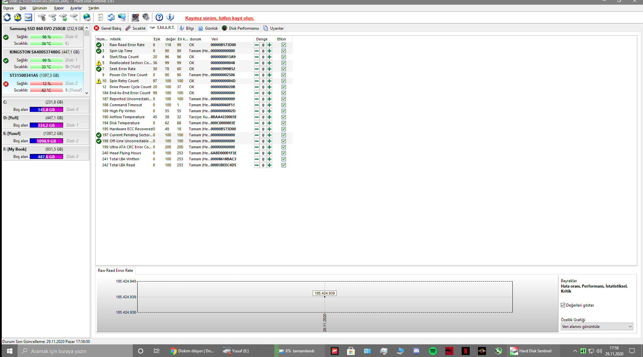Open the Özellik Grafiği dropdown
Viewport: 643px width, 357px height.
[x=597, y=327]
